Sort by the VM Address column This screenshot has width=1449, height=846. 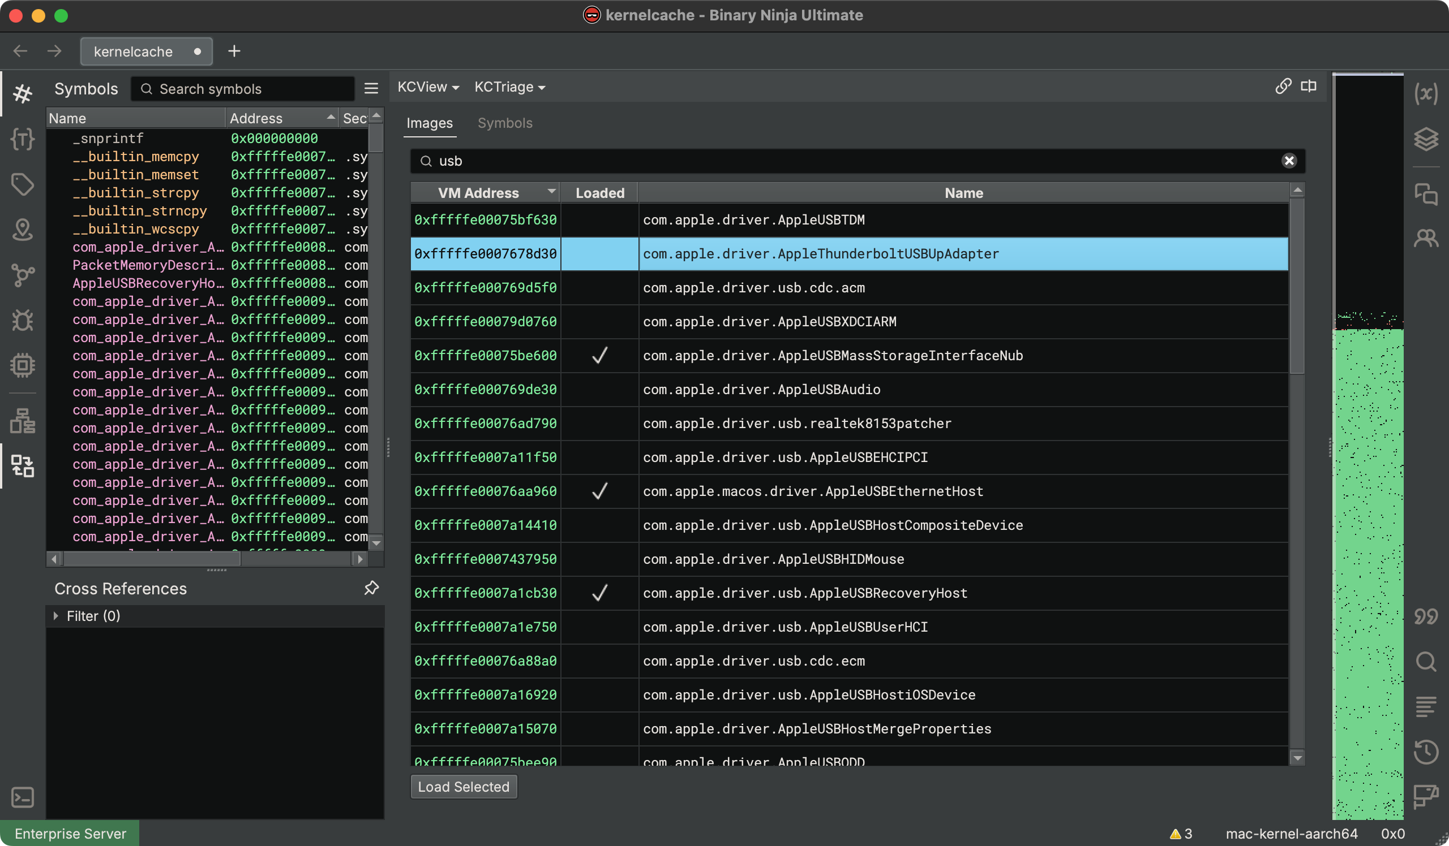[x=485, y=193]
